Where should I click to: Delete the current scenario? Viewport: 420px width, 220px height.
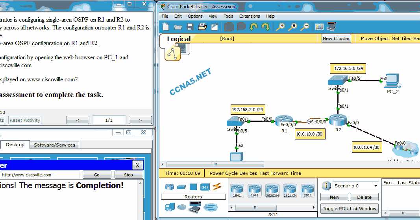click(x=364, y=197)
